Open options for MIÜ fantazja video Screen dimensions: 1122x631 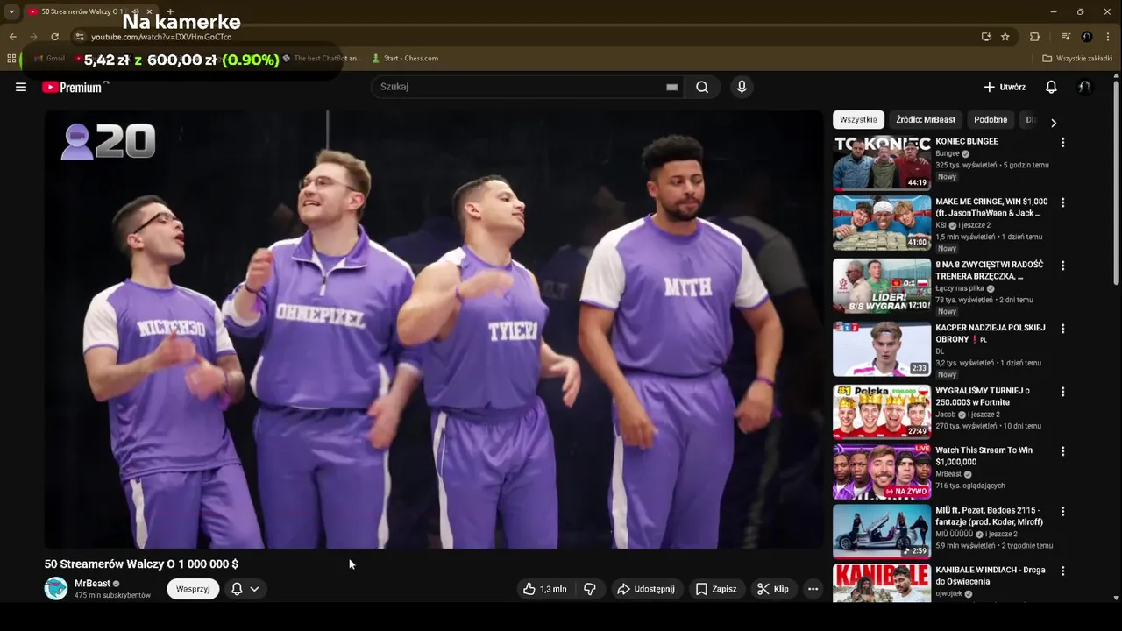1062,511
